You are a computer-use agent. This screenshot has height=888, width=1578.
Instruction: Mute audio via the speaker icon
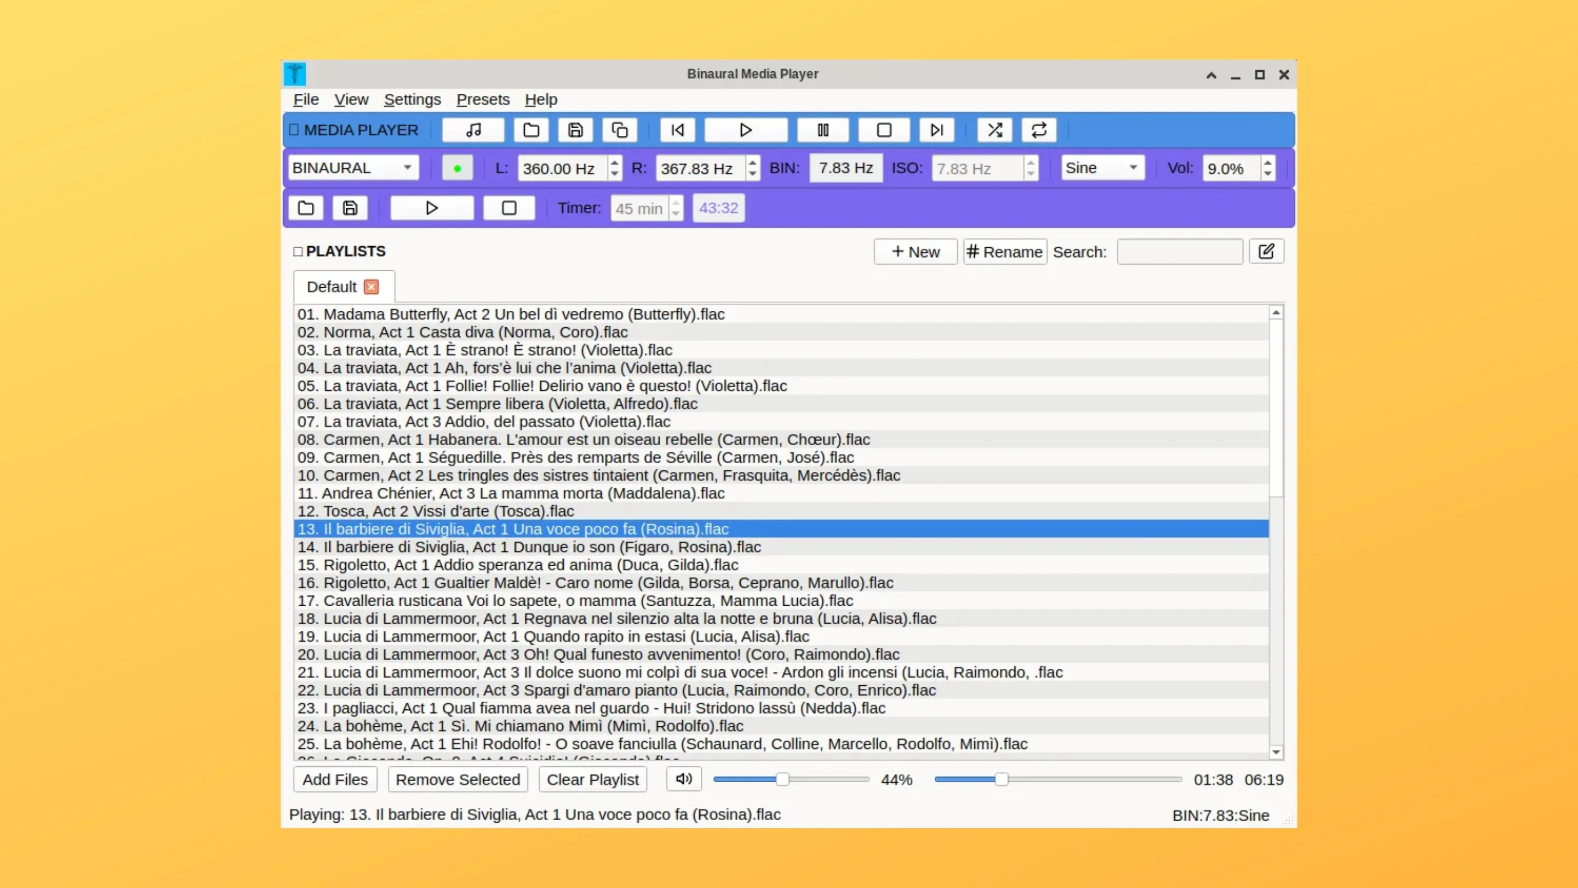pos(683,779)
